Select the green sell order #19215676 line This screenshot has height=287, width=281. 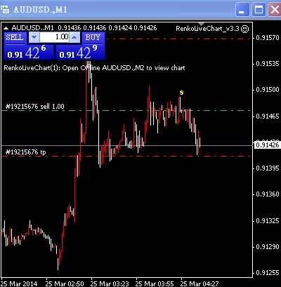tap(126, 110)
